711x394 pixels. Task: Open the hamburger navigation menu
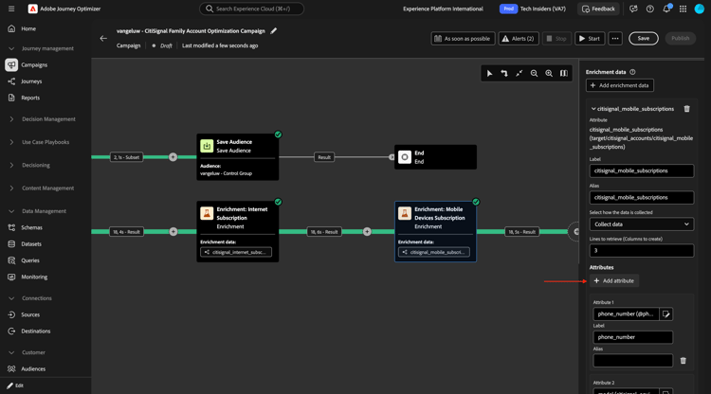tap(11, 9)
